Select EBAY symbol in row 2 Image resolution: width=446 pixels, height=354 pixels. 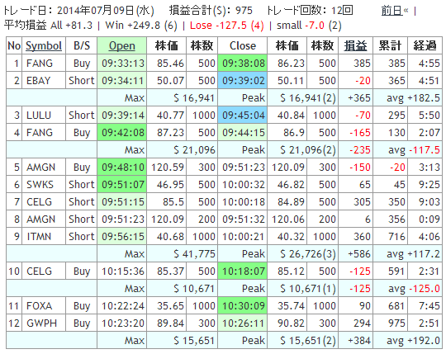[x=38, y=80]
